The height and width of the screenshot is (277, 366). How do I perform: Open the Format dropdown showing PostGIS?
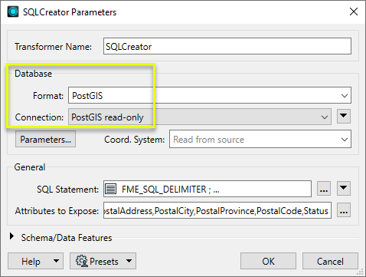210,95
